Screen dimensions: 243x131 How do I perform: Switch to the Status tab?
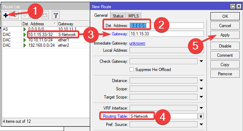pos(118,16)
